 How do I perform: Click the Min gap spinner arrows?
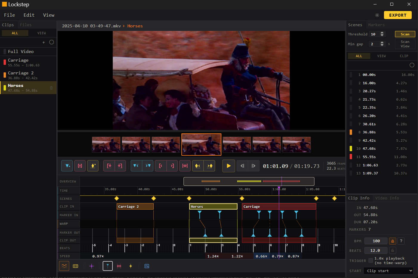[x=382, y=44]
